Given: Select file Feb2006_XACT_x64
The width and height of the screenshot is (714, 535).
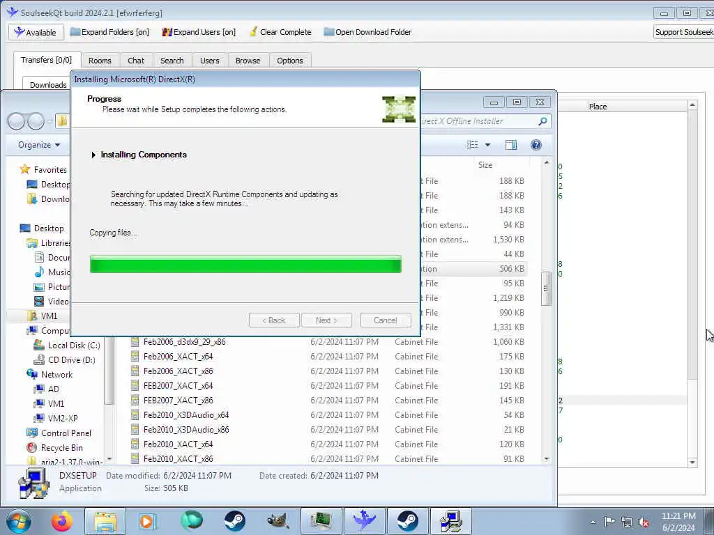Looking at the screenshot, I should tap(178, 356).
